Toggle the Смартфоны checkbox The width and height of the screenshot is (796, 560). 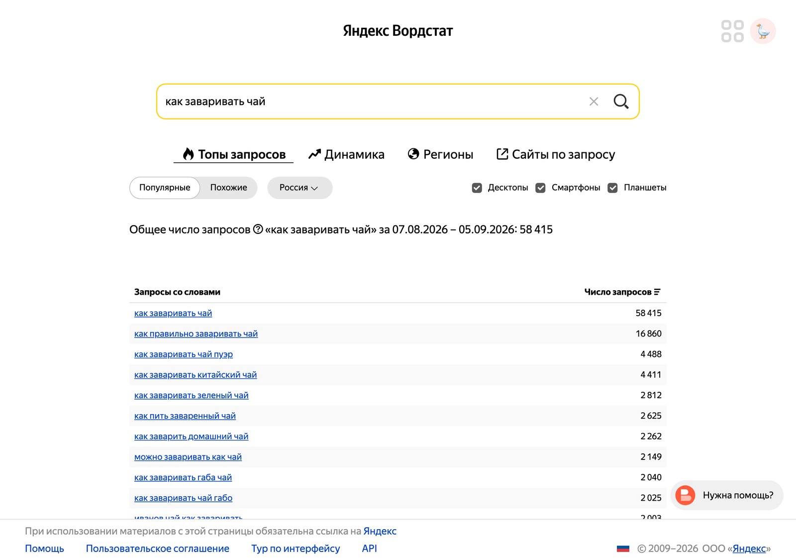[x=540, y=188]
